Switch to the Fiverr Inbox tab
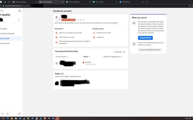 tap(105, 2)
